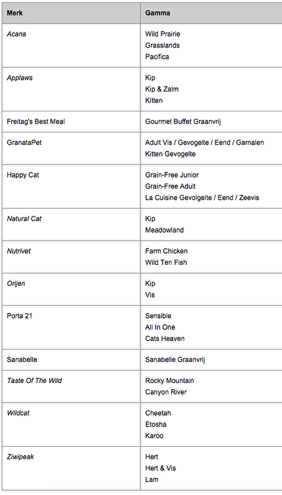
Task: Select the Applaws brand cell
Action: tap(71, 89)
